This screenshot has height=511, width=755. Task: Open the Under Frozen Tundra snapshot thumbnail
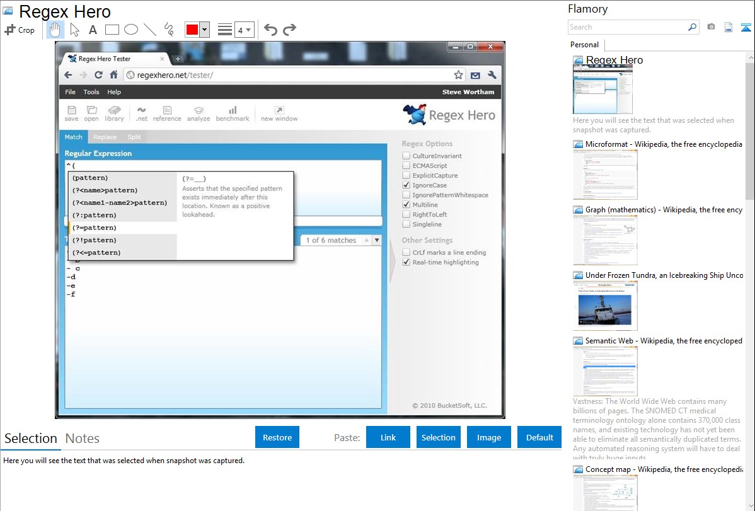(605, 306)
